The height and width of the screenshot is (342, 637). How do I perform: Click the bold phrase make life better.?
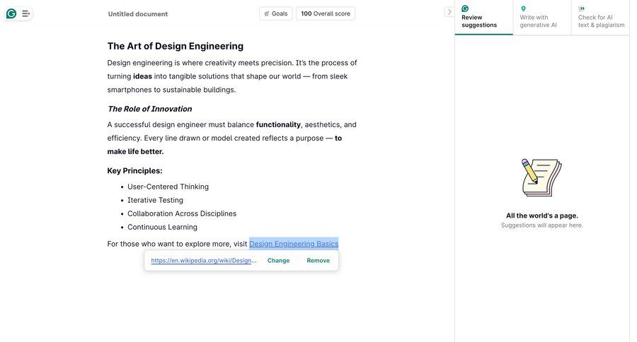tap(135, 152)
